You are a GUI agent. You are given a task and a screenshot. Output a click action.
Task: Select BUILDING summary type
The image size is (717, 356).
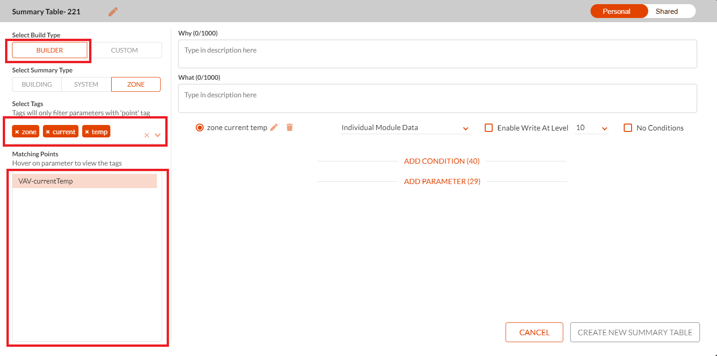click(37, 84)
